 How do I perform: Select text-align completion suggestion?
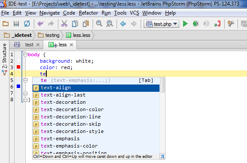click(96, 88)
